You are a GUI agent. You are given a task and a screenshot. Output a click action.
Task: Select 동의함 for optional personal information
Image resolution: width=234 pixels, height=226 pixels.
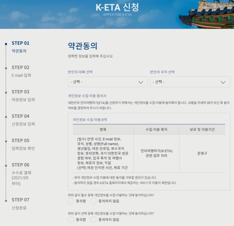click(x=71, y=220)
